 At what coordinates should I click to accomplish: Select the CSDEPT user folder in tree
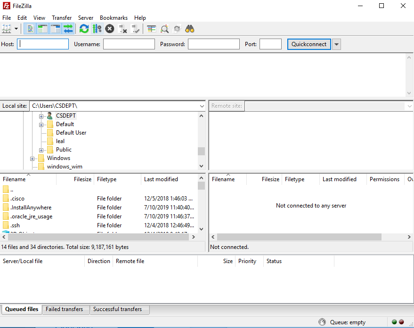pos(66,116)
